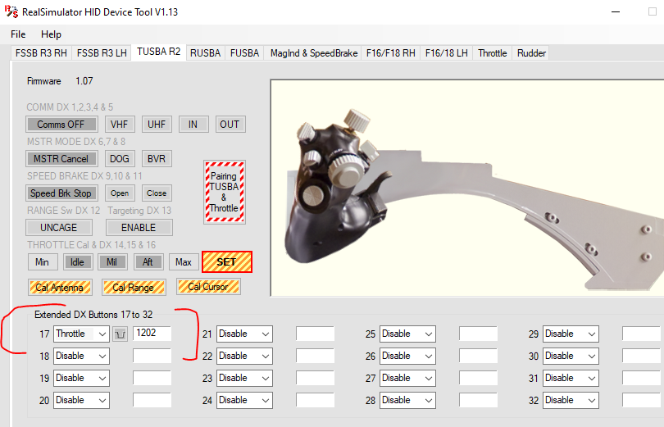Toggle the OUT comm button
The image size is (664, 427).
point(230,125)
